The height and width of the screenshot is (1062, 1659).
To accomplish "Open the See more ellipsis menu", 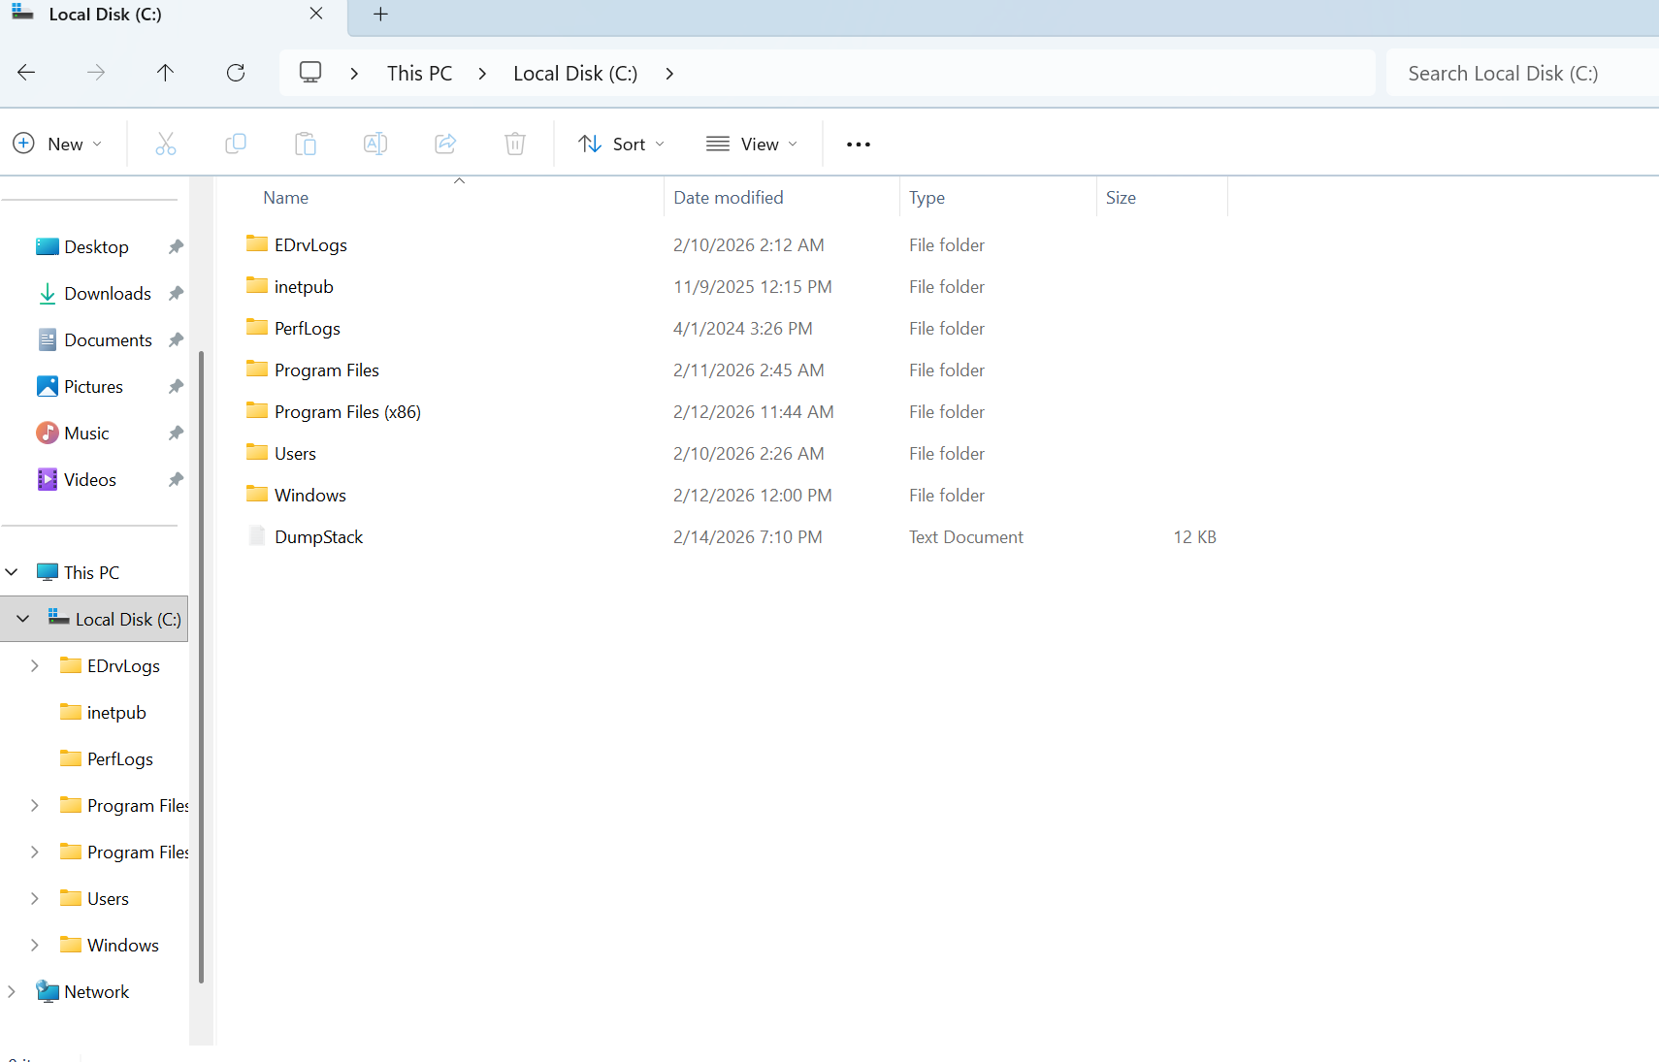I will [x=858, y=144].
